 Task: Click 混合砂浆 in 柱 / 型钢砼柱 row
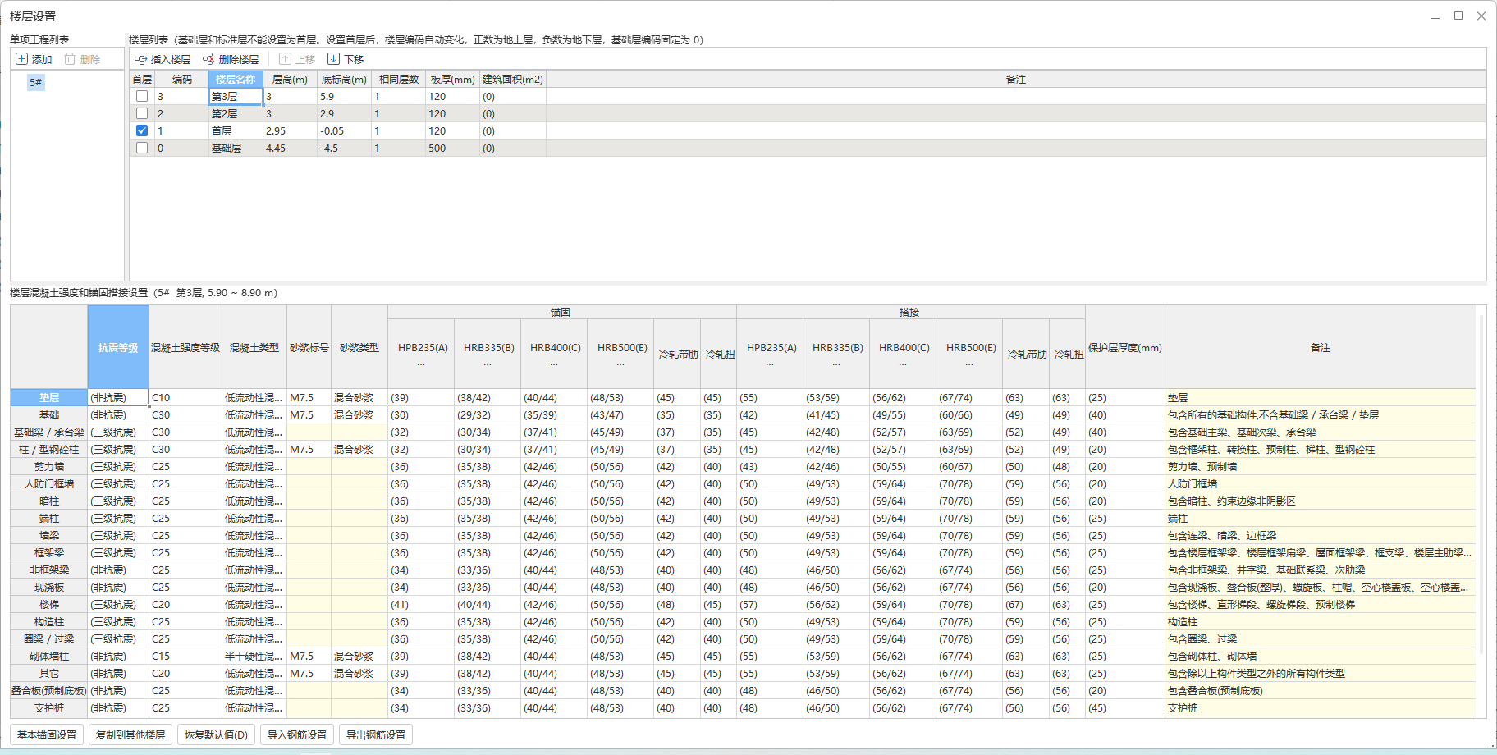359,450
